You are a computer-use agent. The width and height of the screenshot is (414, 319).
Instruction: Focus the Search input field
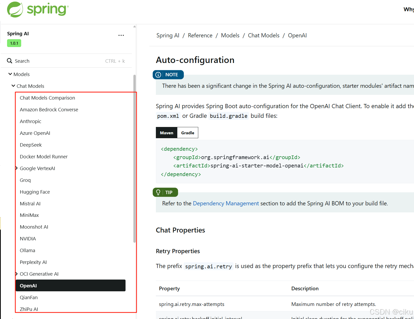coord(66,61)
